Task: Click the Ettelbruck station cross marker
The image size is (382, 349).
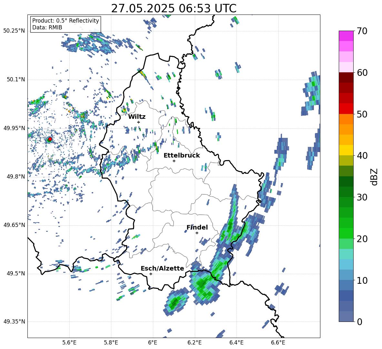Action: pos(174,161)
